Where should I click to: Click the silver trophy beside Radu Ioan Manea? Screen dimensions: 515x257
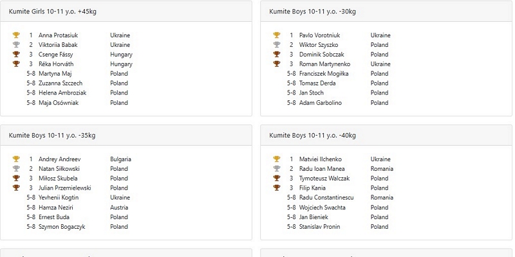point(277,168)
